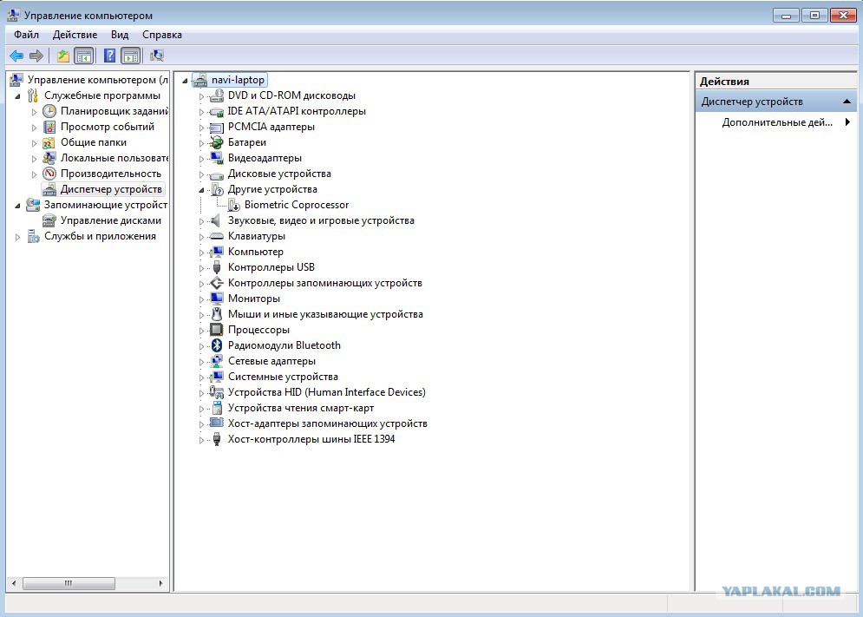Click the blue Help toolbar icon
The height and width of the screenshot is (617, 863).
[110, 56]
